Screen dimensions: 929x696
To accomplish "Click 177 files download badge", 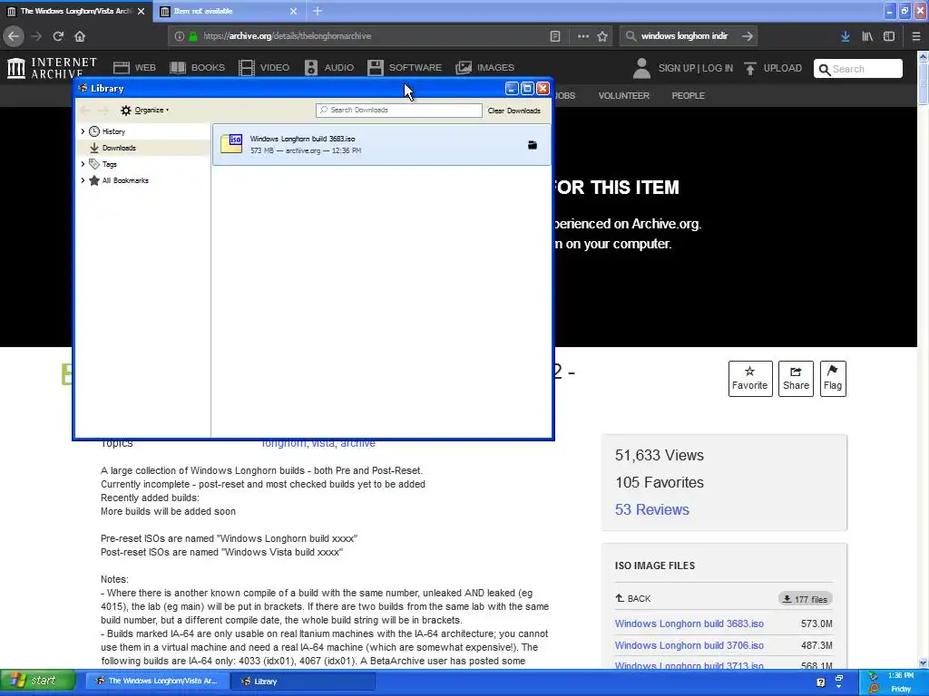I will (x=806, y=599).
